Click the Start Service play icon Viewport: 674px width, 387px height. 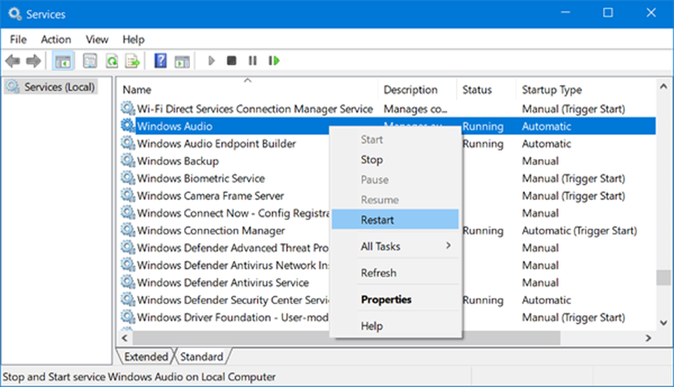pos(211,61)
